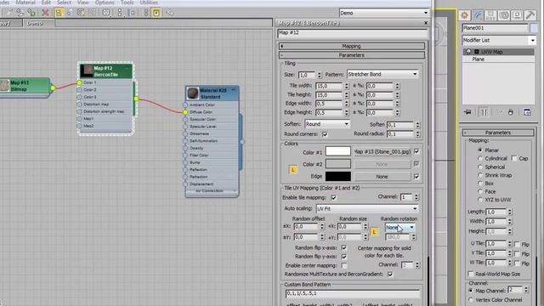Click the Lay Out All vertical icon
Viewport: 544px width, 306px height.
coord(120,13)
